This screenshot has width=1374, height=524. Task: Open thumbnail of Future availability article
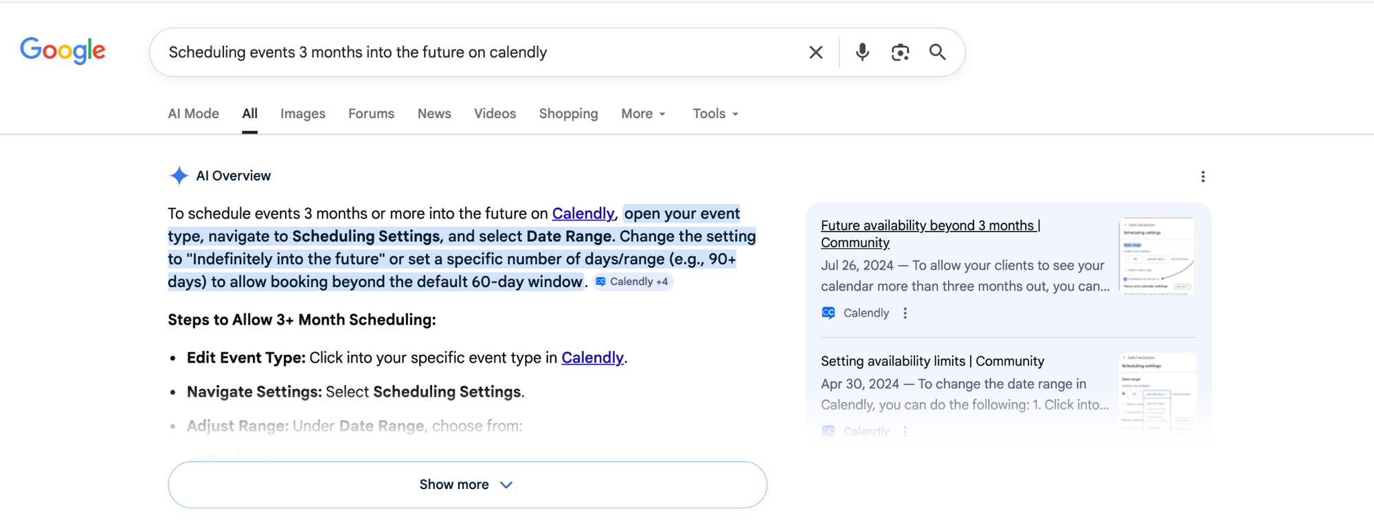click(x=1157, y=256)
